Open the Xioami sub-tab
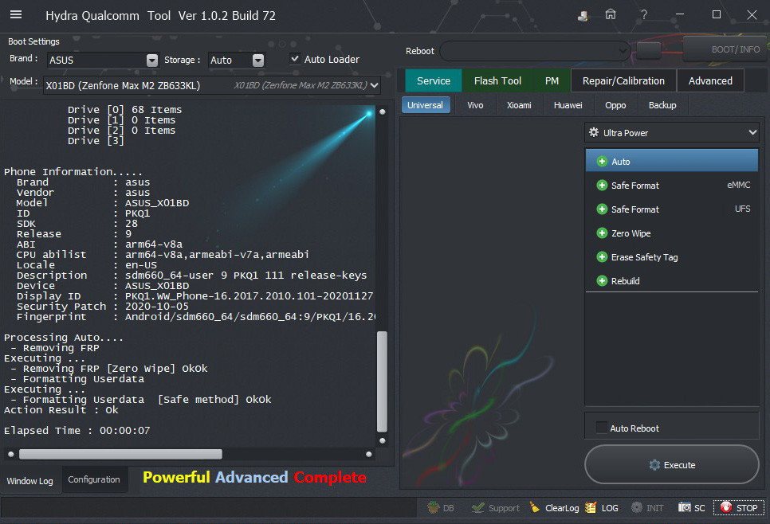 point(519,105)
